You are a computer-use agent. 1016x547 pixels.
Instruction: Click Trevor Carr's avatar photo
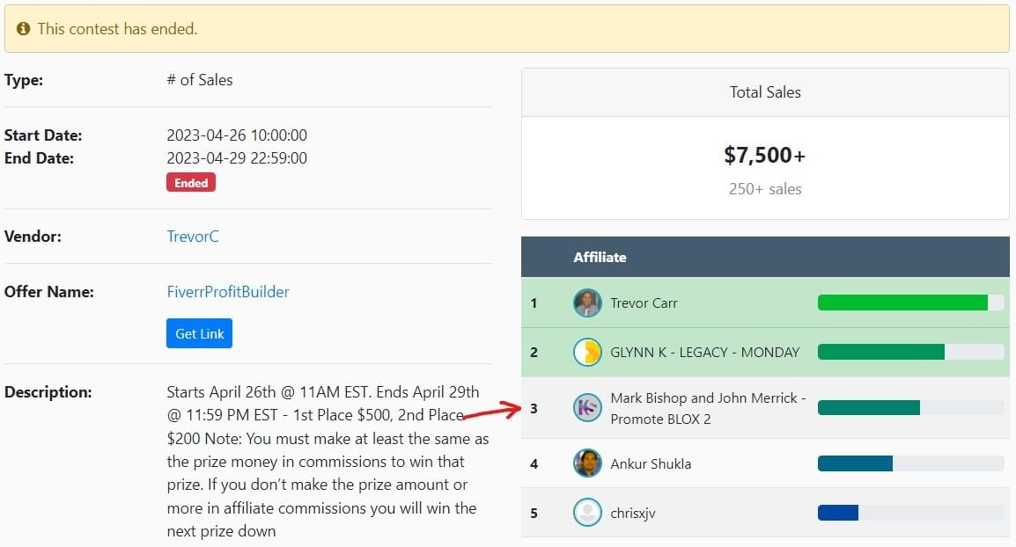pos(587,303)
